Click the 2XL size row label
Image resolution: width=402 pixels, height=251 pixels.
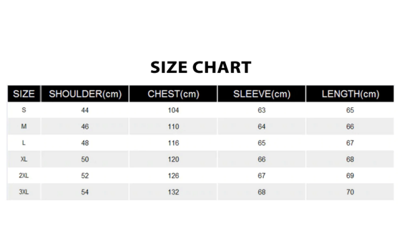point(24,176)
